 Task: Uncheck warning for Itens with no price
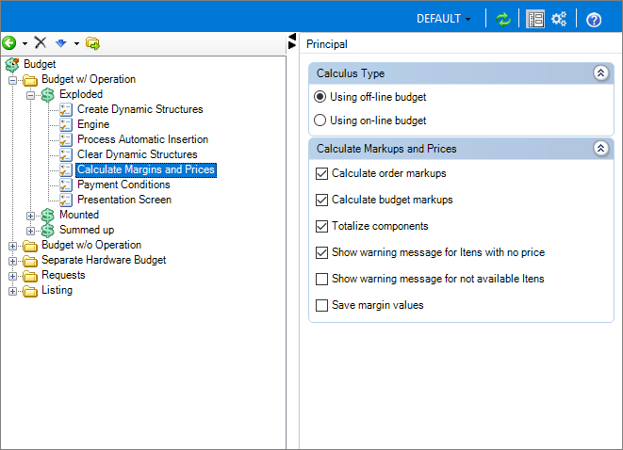click(x=321, y=252)
